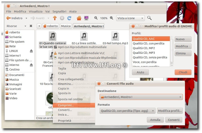Open the search magnifier in toolbar
Image resolution: width=202 pixels, height=133 pixels.
tap(149, 18)
